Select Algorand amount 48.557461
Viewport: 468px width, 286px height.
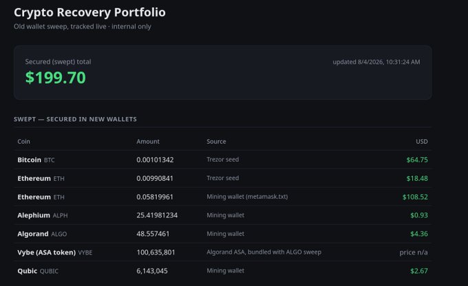point(153,234)
